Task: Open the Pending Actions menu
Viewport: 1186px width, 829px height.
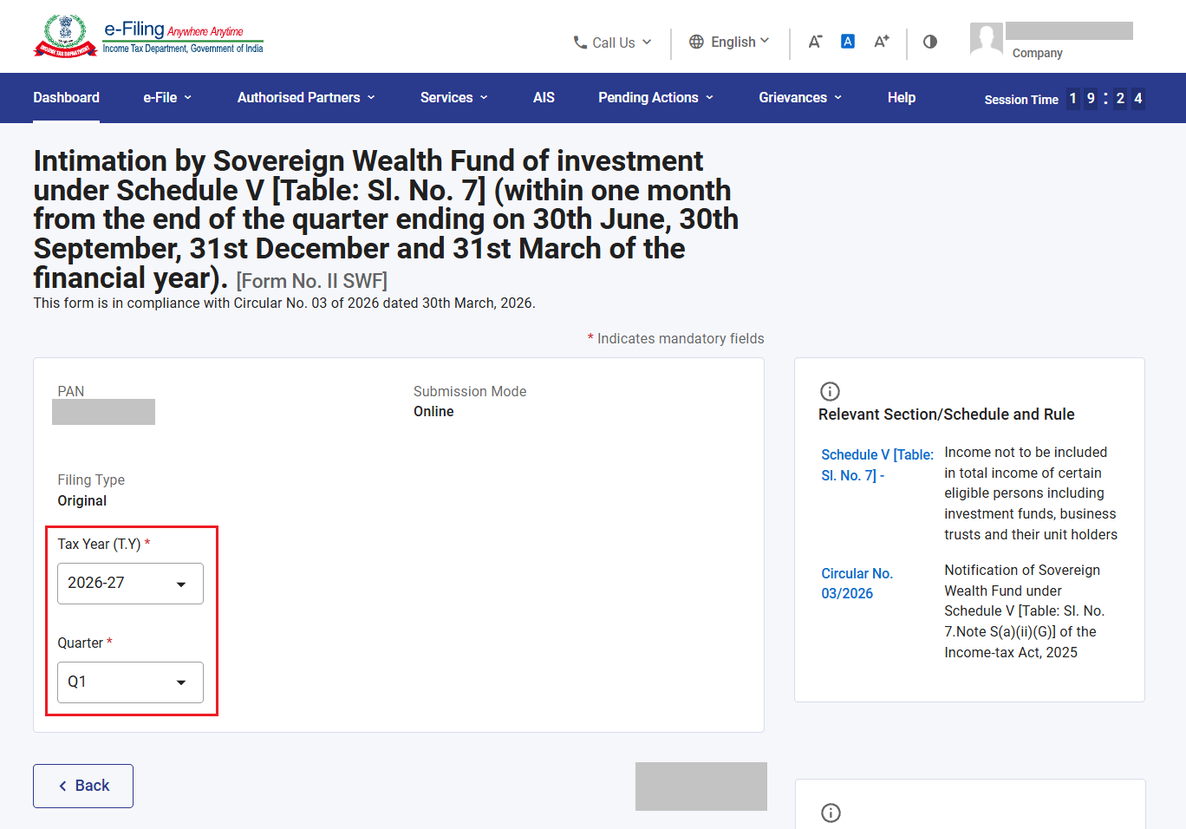Action: pos(656,98)
